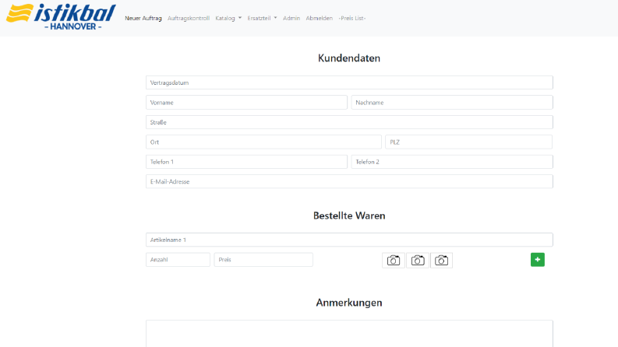Image resolution: width=618 pixels, height=347 pixels.
Task: Click the Artikelname 1 field
Action: click(349, 240)
